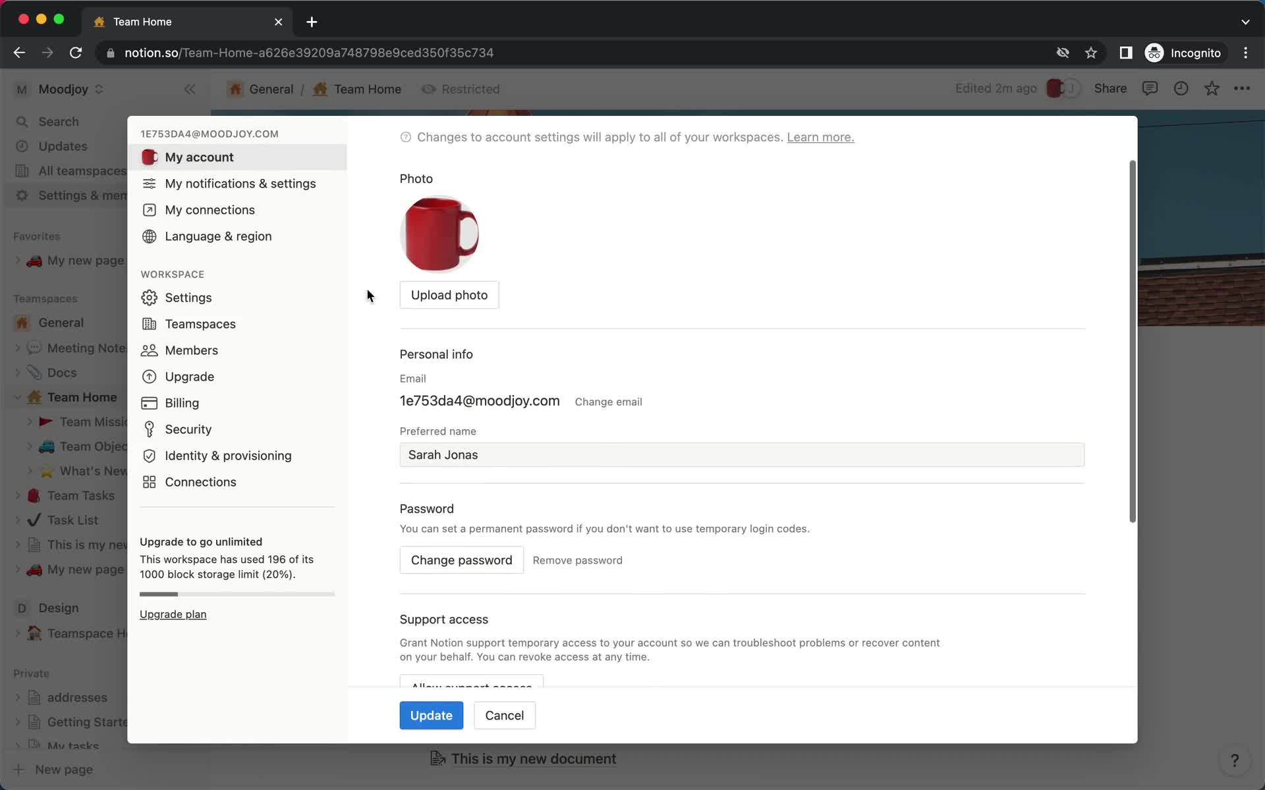The image size is (1265, 790).
Task: Click Change email link
Action: 608,402
